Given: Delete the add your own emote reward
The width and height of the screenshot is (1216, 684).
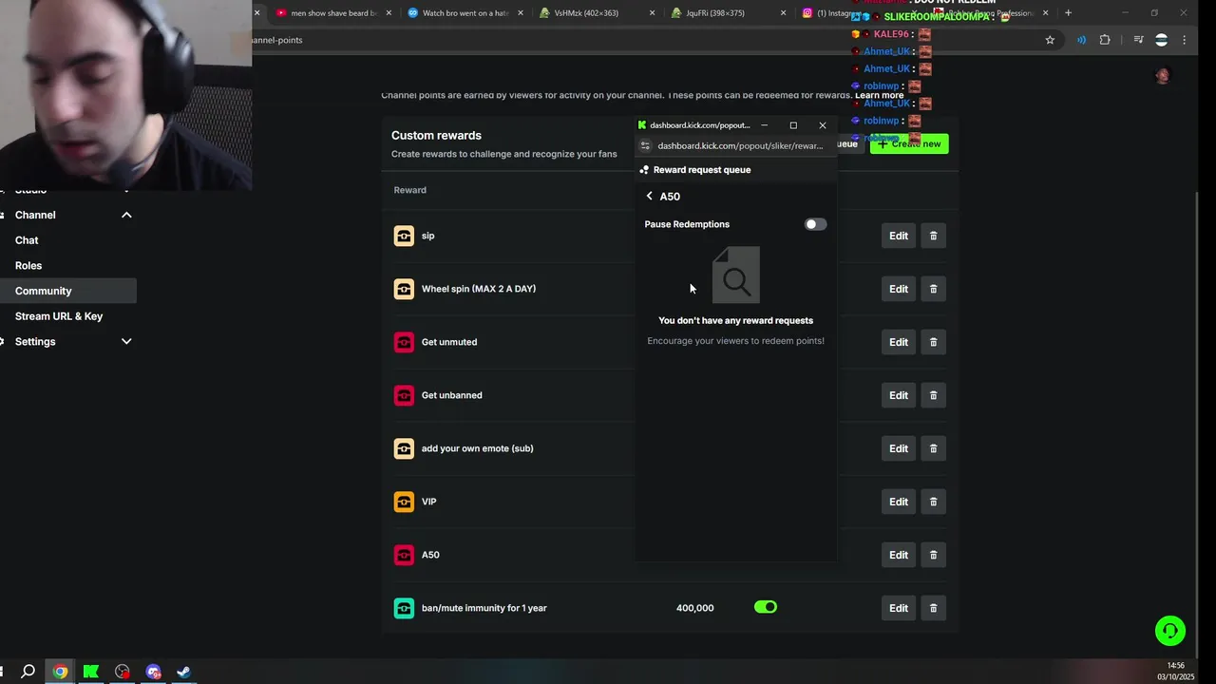Looking at the screenshot, I should click(x=933, y=448).
